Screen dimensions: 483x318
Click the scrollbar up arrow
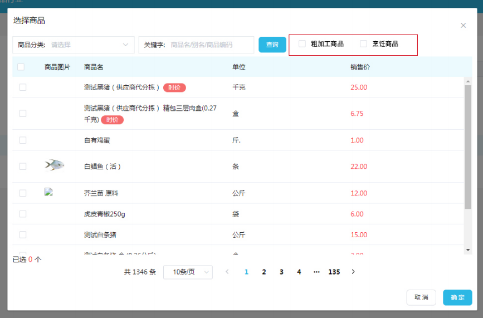pos(468,81)
